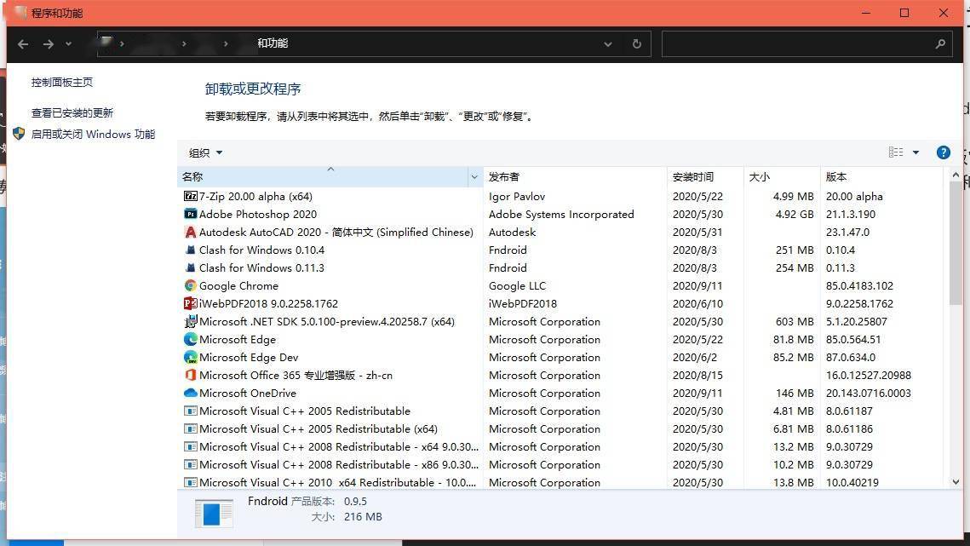970x546 pixels.
Task: Click the Microsoft Edge Dev icon
Action: coord(191,357)
